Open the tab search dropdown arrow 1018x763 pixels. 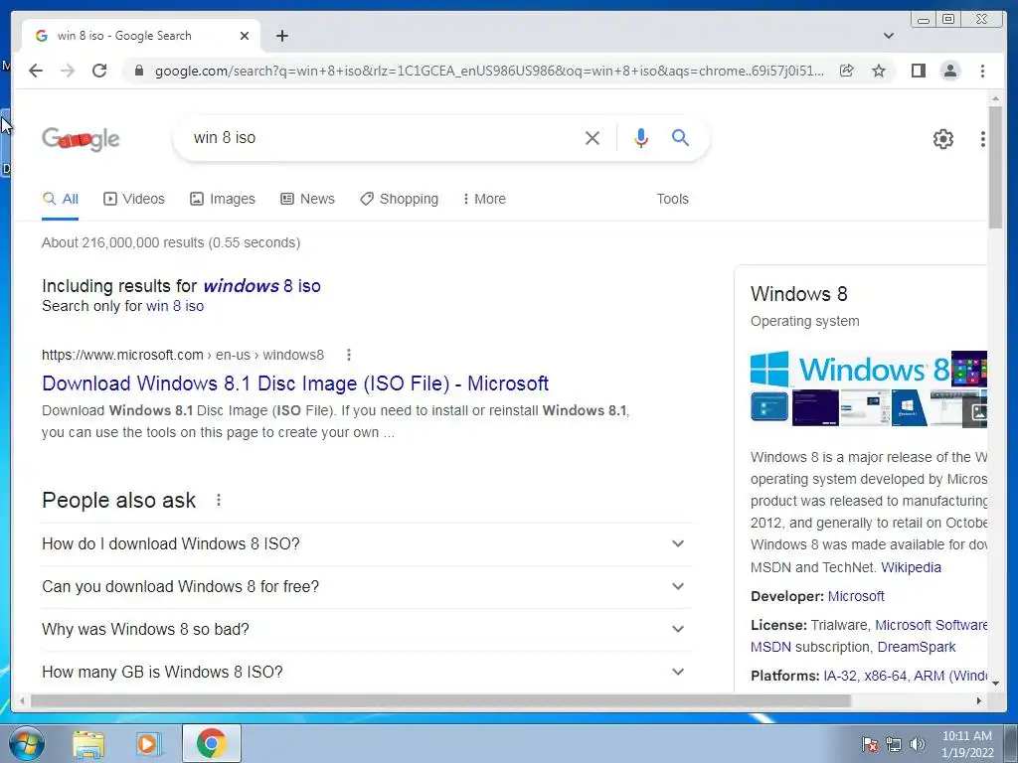[889, 36]
